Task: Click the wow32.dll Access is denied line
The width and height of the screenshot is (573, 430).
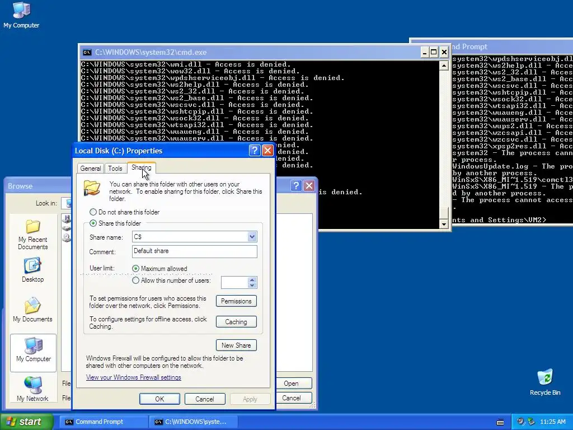Action: click(190, 71)
